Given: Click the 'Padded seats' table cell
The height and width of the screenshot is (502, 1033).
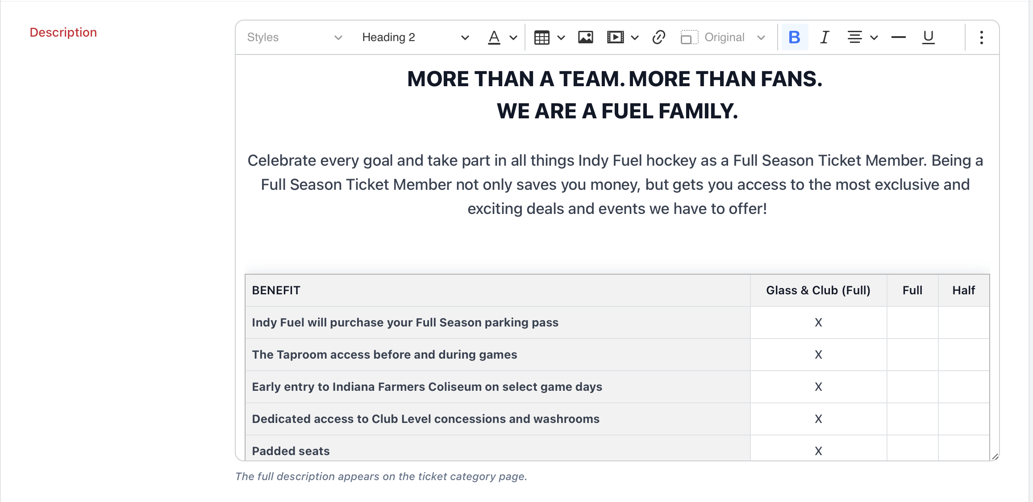Looking at the screenshot, I should click(497, 448).
